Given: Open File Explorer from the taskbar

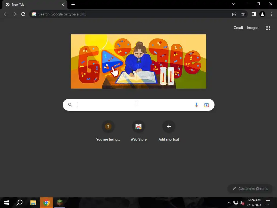Looking at the screenshot, I should (x=33, y=203).
